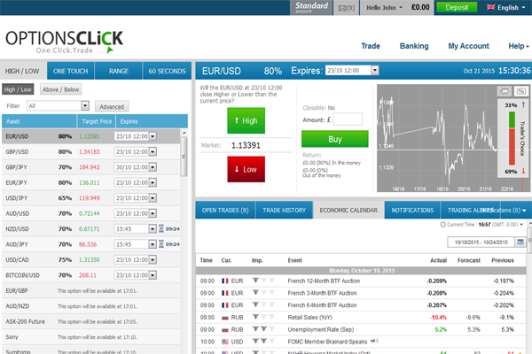
Task: Select the EUR/JPY asset row
Action: pyautogui.click(x=91, y=182)
